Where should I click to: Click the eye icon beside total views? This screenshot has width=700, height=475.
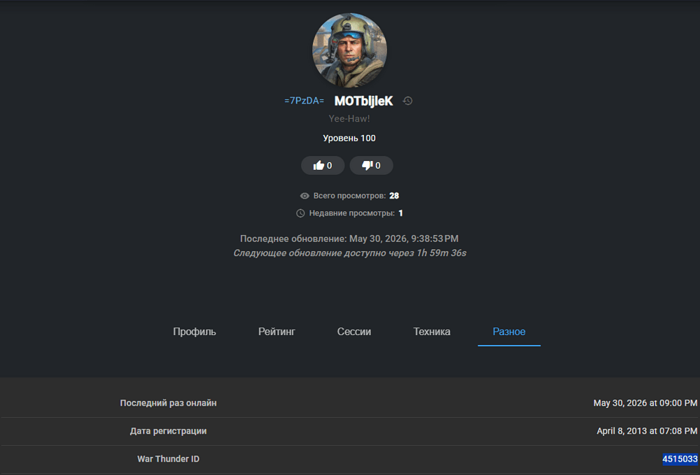[304, 196]
